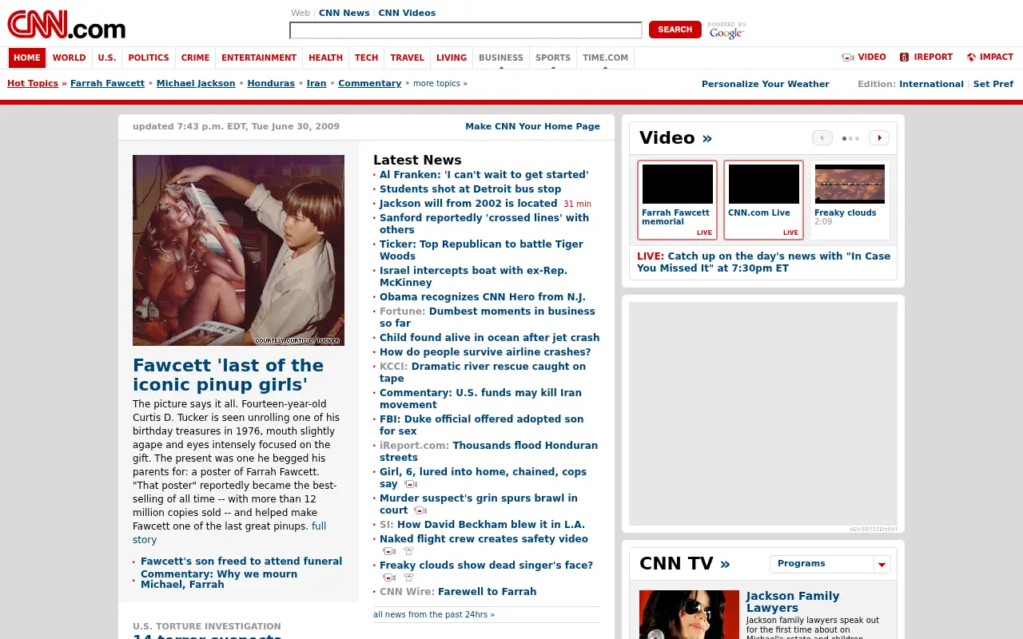Click video camera icon under 'Freaky clouds show' story

pos(389,577)
